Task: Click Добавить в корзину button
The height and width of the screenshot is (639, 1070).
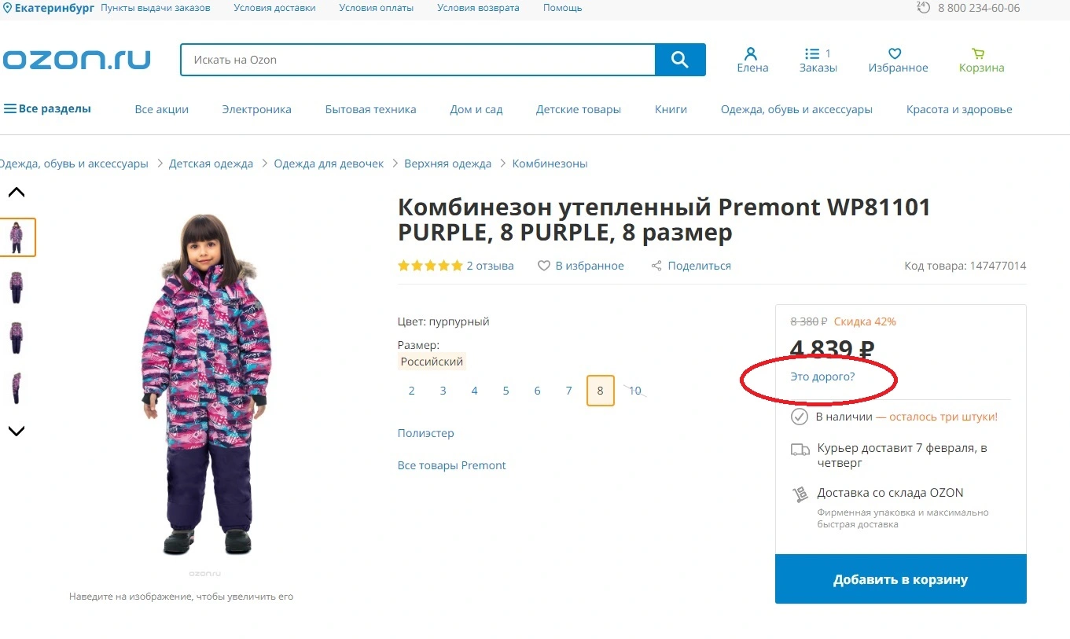Action: point(901,579)
